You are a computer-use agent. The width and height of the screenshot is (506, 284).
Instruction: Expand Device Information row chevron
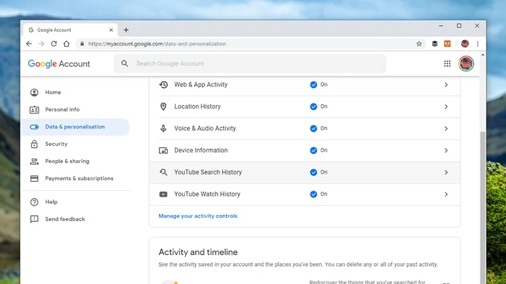(x=446, y=151)
